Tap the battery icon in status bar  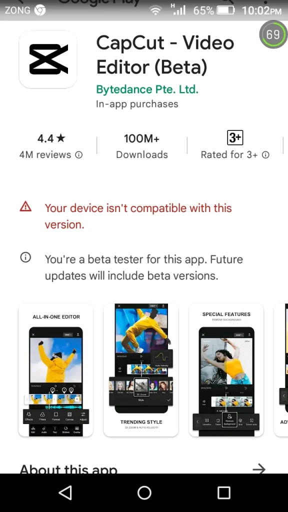tap(226, 10)
